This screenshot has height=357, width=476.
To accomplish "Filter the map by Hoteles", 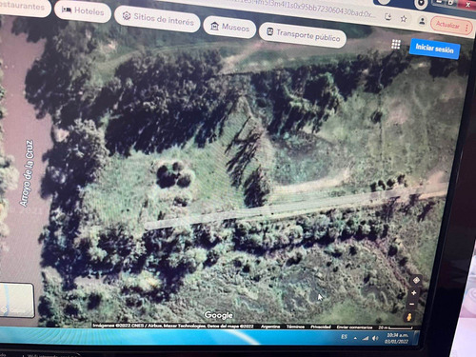I will click(83, 11).
